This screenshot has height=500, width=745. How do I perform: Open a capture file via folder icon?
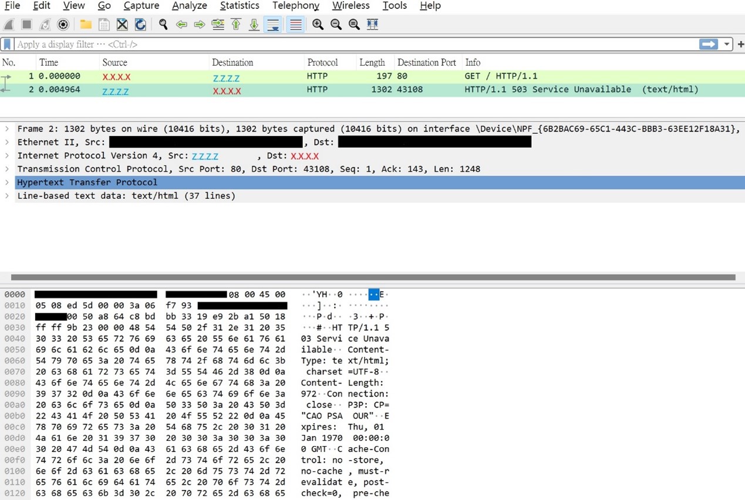[86, 25]
